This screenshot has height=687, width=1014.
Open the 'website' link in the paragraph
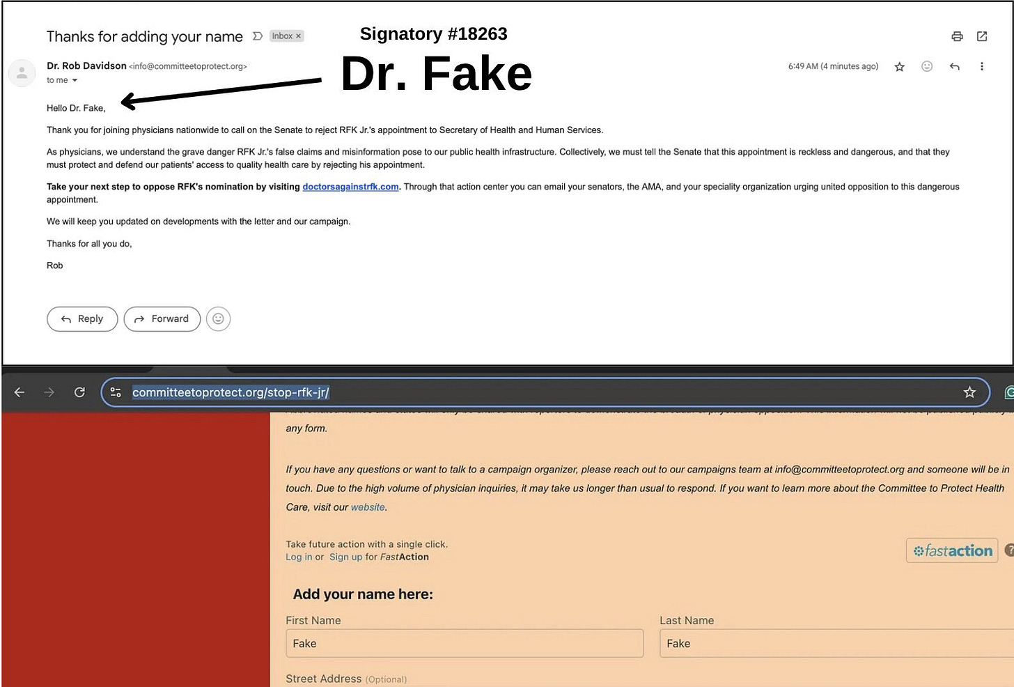(368, 507)
